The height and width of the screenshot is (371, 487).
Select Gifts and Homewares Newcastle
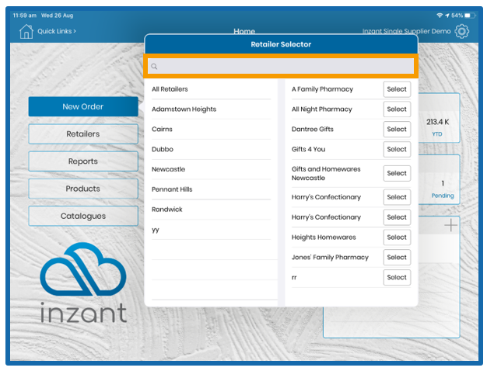point(397,173)
